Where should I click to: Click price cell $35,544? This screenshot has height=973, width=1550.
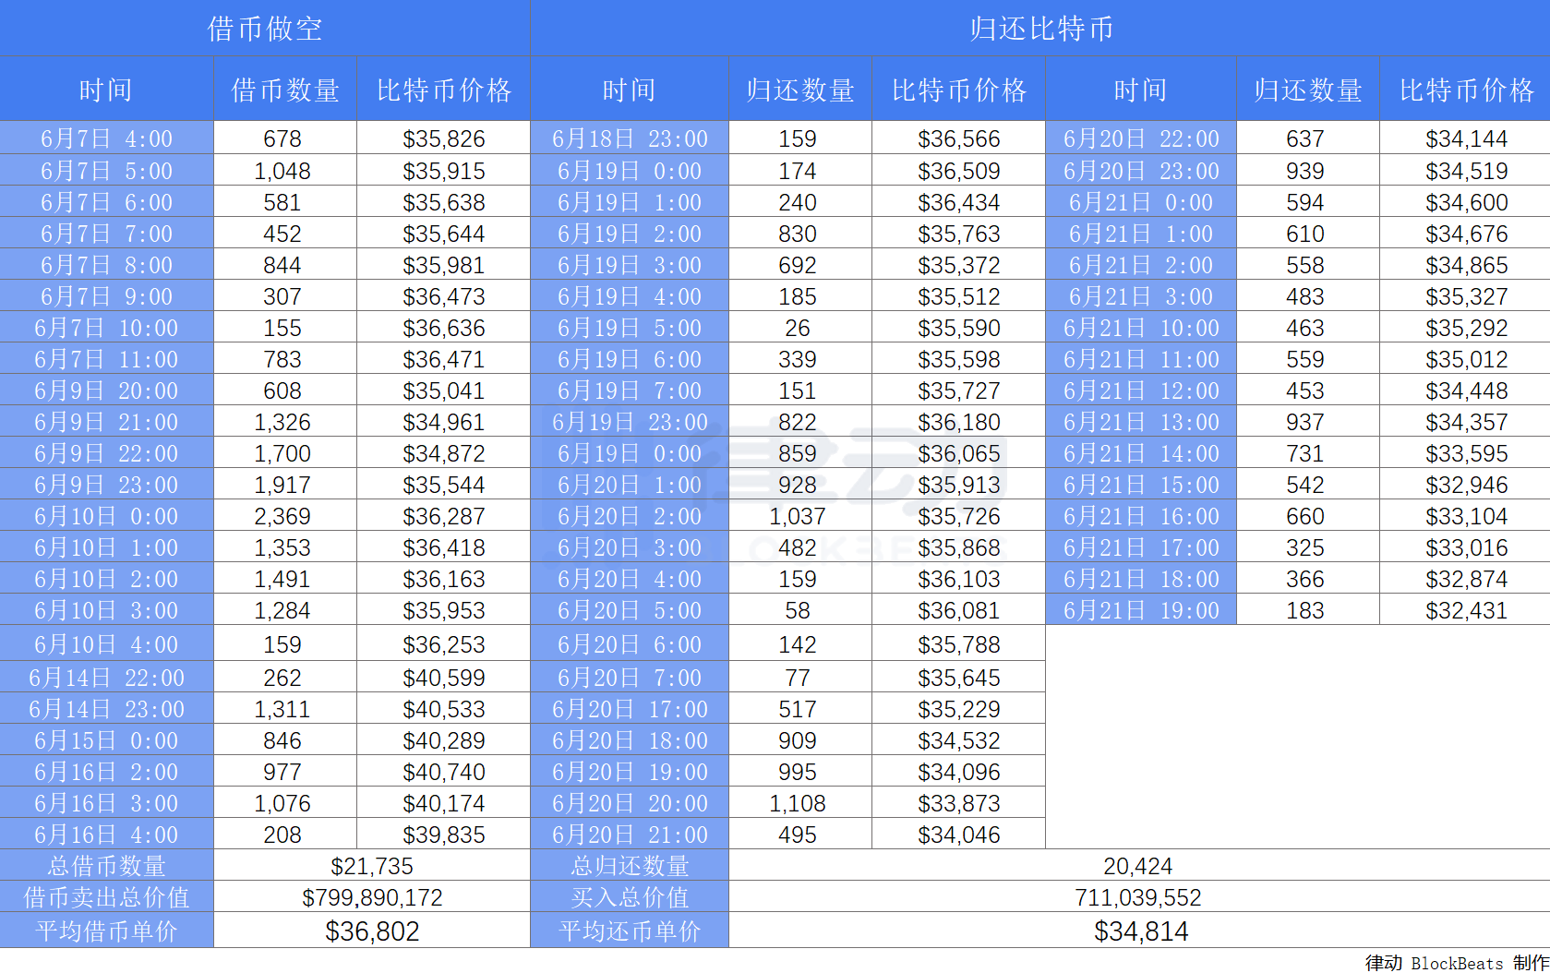(444, 485)
